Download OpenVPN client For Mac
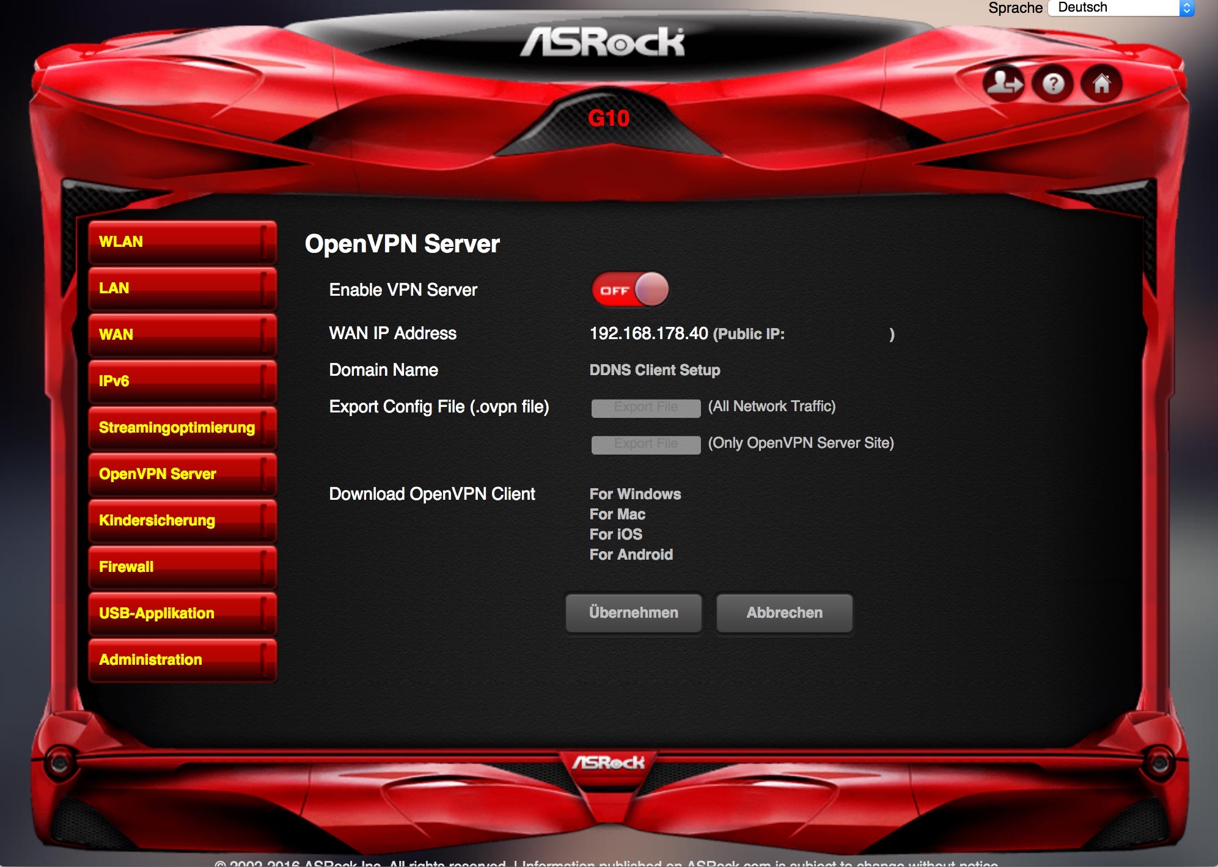This screenshot has width=1218, height=867. (617, 514)
